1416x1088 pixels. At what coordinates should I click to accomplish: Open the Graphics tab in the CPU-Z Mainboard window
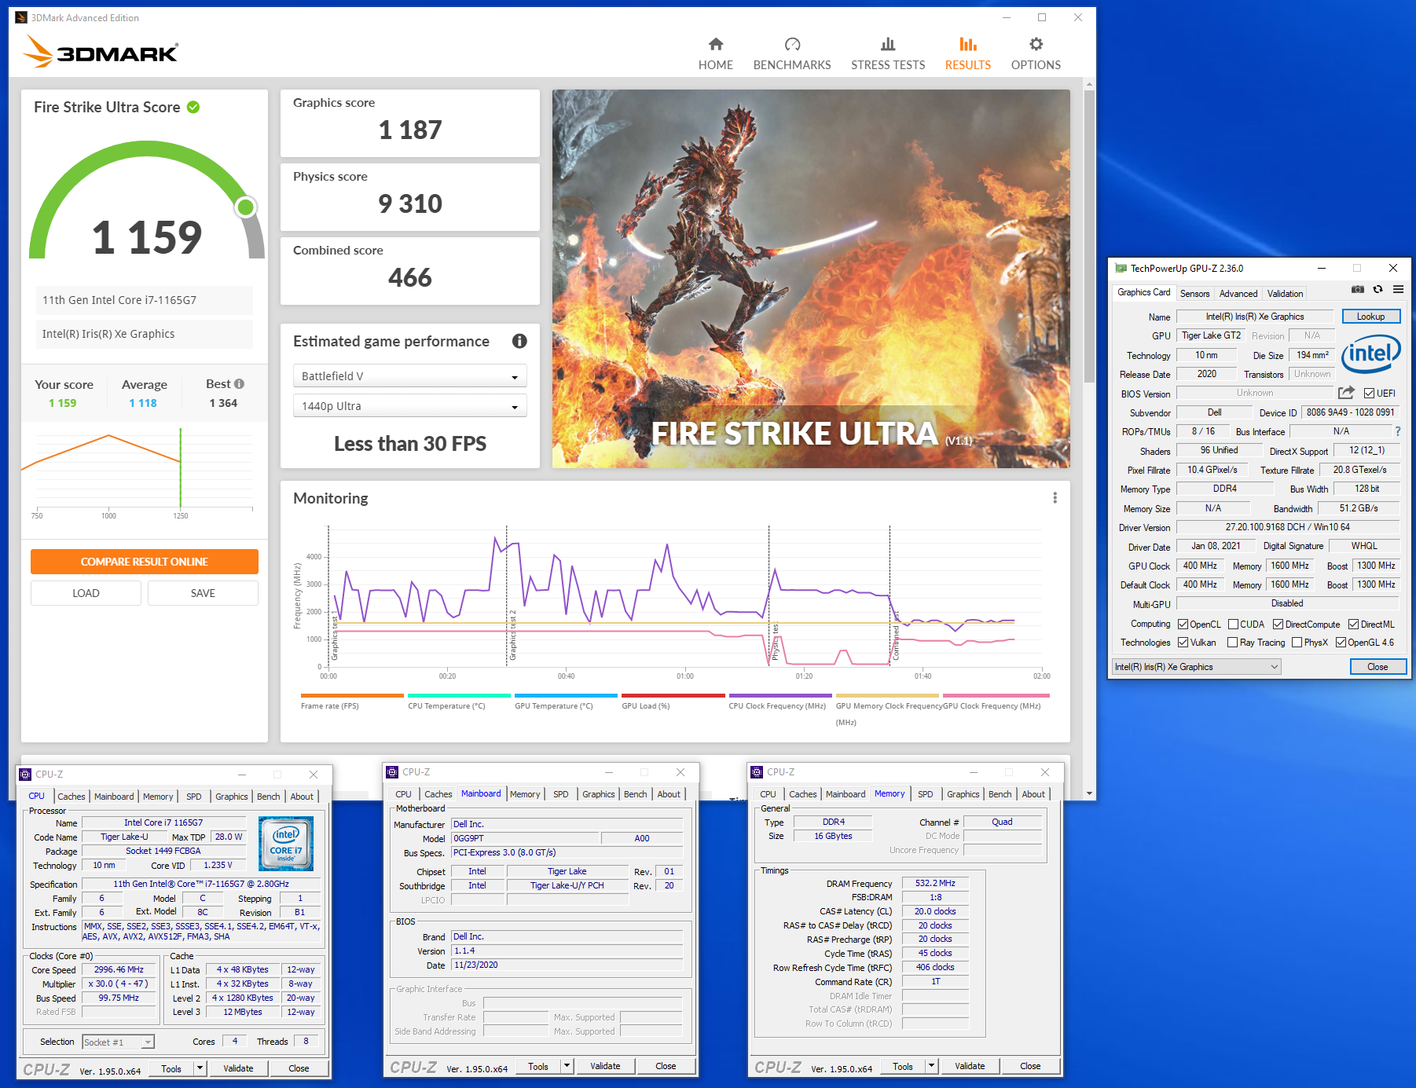point(599,794)
